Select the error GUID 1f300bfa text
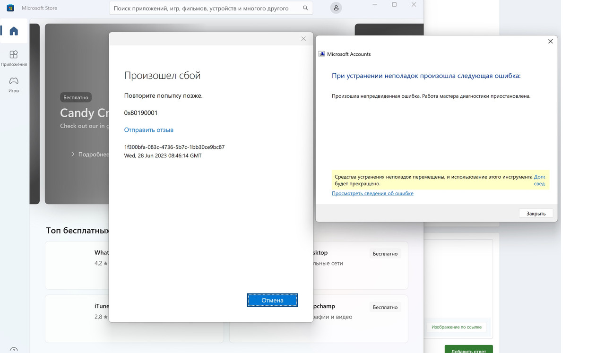This screenshot has height=353, width=605. 174,147
